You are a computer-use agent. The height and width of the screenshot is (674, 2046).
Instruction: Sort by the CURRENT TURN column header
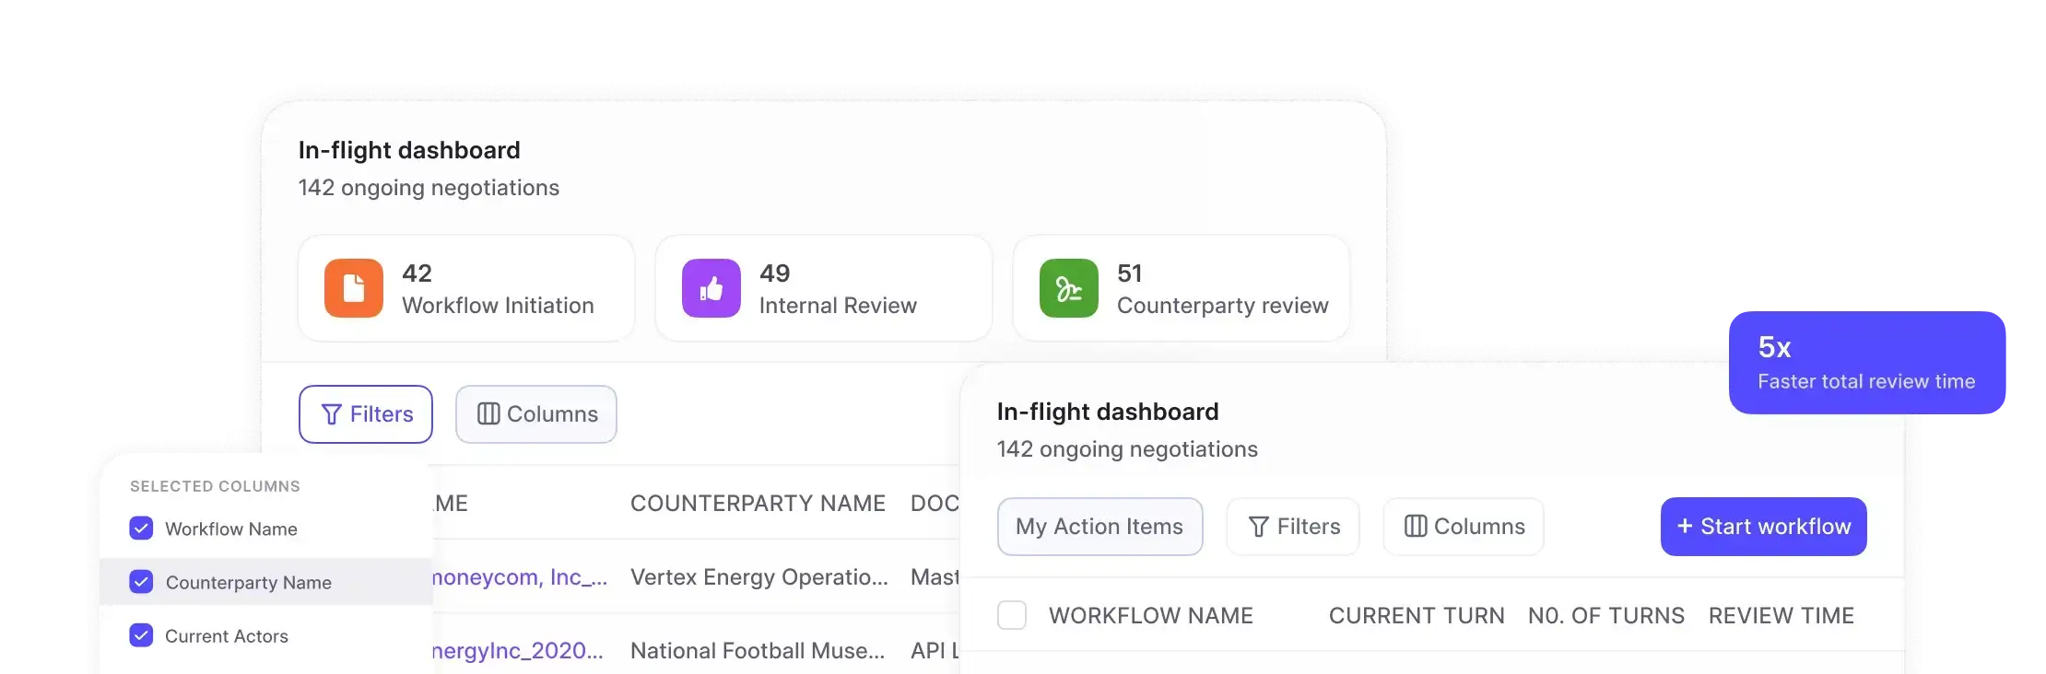pyautogui.click(x=1417, y=616)
